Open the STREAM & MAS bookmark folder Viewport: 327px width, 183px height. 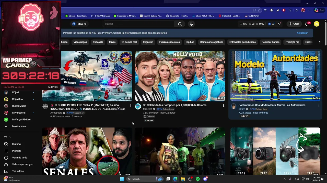coord(100,16)
